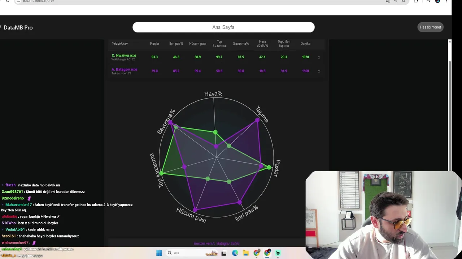
Task: Sort by Dakika column header
Action: click(x=305, y=44)
